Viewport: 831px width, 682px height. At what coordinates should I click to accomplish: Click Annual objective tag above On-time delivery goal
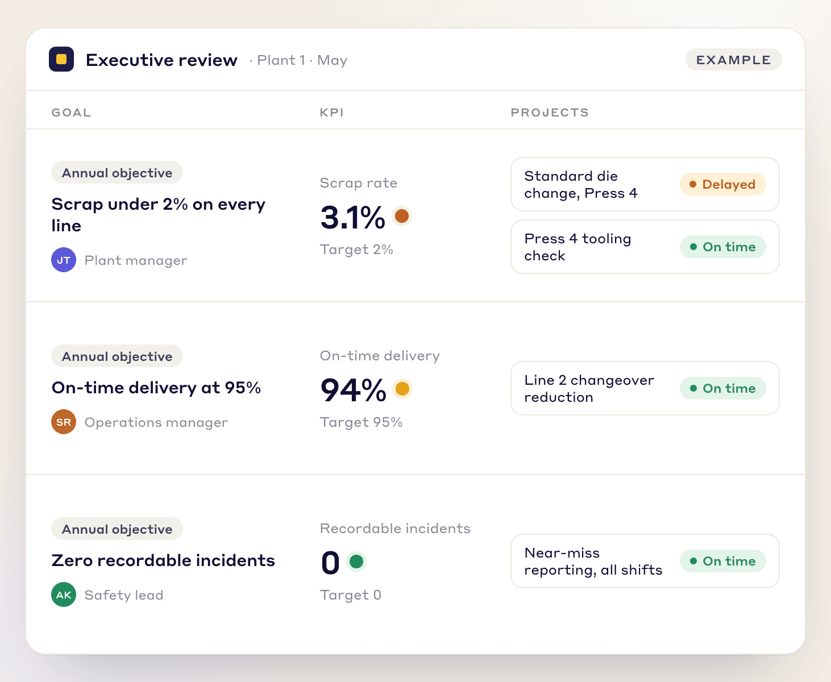(117, 356)
